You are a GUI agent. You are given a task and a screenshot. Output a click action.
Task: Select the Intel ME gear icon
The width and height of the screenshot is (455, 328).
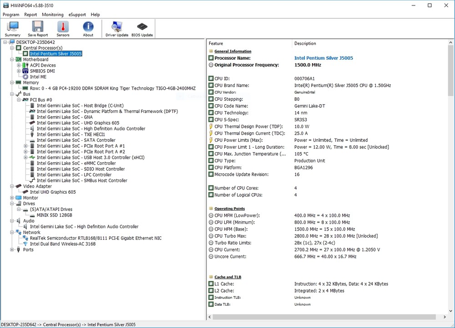[x=25, y=77]
